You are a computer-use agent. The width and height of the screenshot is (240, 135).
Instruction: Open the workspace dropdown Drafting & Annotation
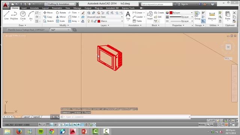click(x=60, y=4)
